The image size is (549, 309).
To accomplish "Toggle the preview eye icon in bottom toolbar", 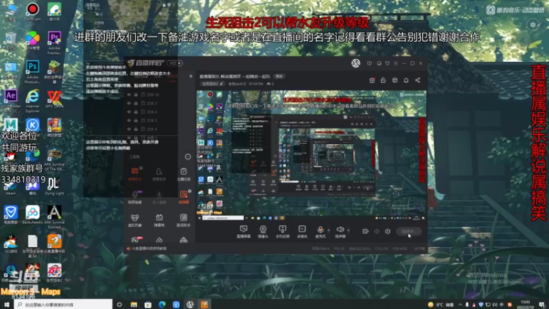I will pyautogui.click(x=377, y=231).
